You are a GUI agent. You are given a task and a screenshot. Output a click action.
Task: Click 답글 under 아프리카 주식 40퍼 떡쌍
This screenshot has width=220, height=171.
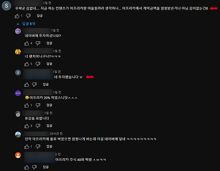tap(46, 167)
